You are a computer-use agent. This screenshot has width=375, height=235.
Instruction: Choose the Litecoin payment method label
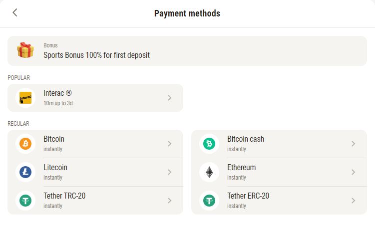click(55, 168)
